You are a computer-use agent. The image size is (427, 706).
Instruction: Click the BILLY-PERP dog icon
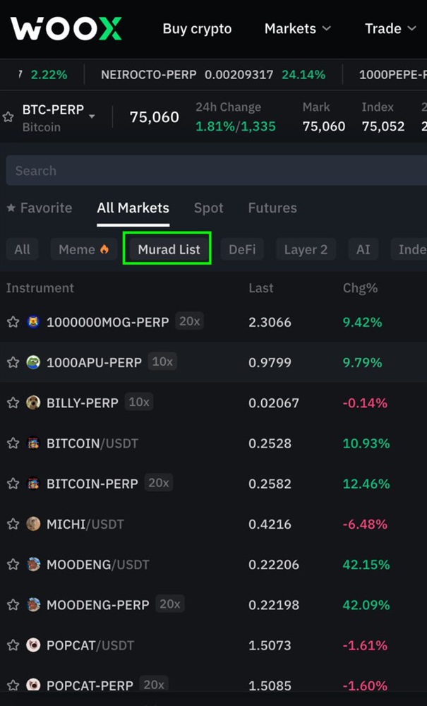point(33,402)
